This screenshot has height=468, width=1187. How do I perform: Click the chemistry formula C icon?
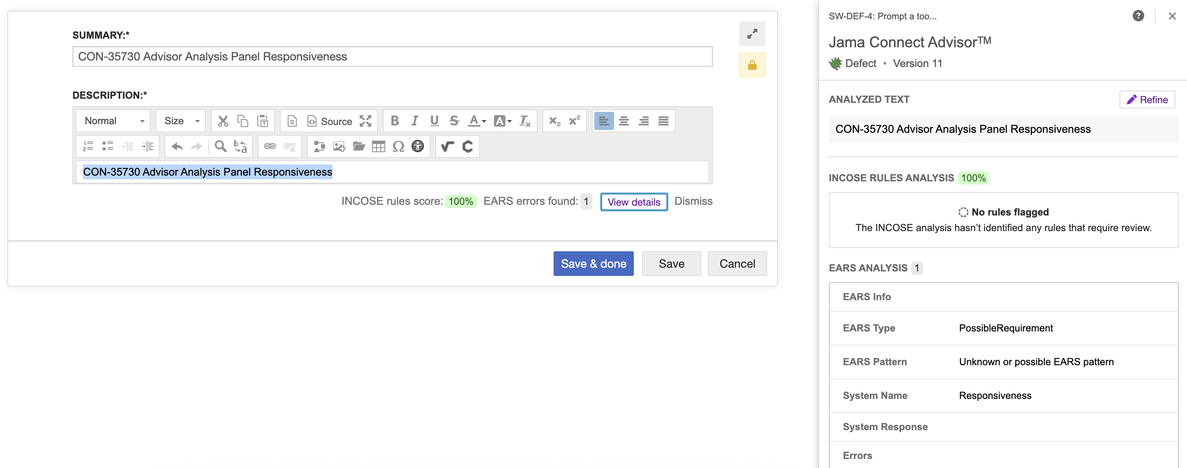coord(467,146)
